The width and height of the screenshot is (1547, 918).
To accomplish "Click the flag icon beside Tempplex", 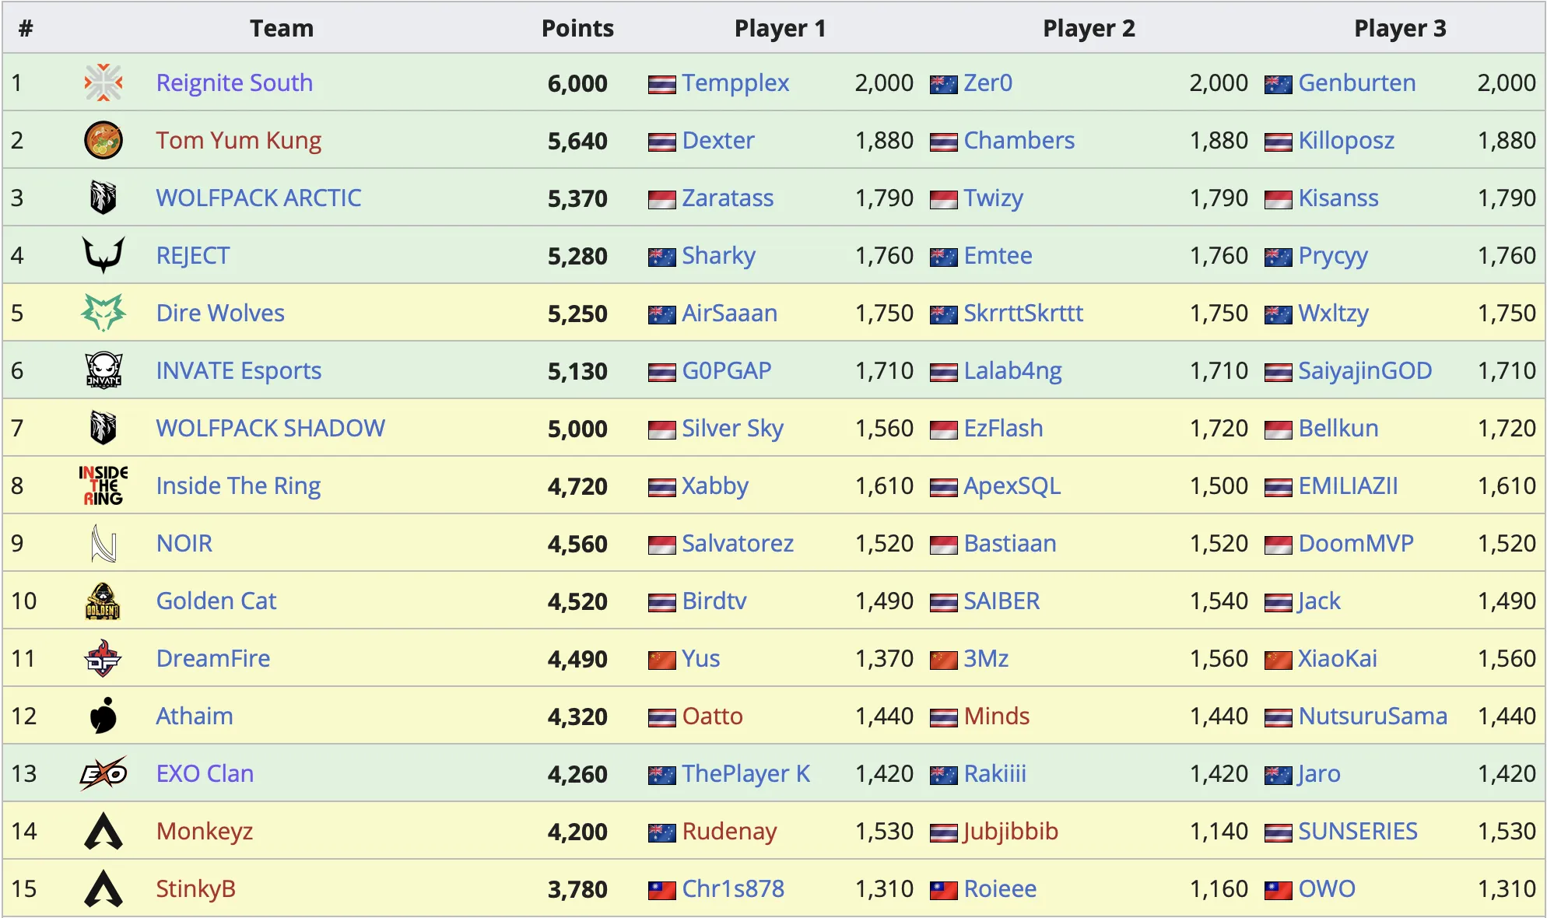I will point(661,84).
